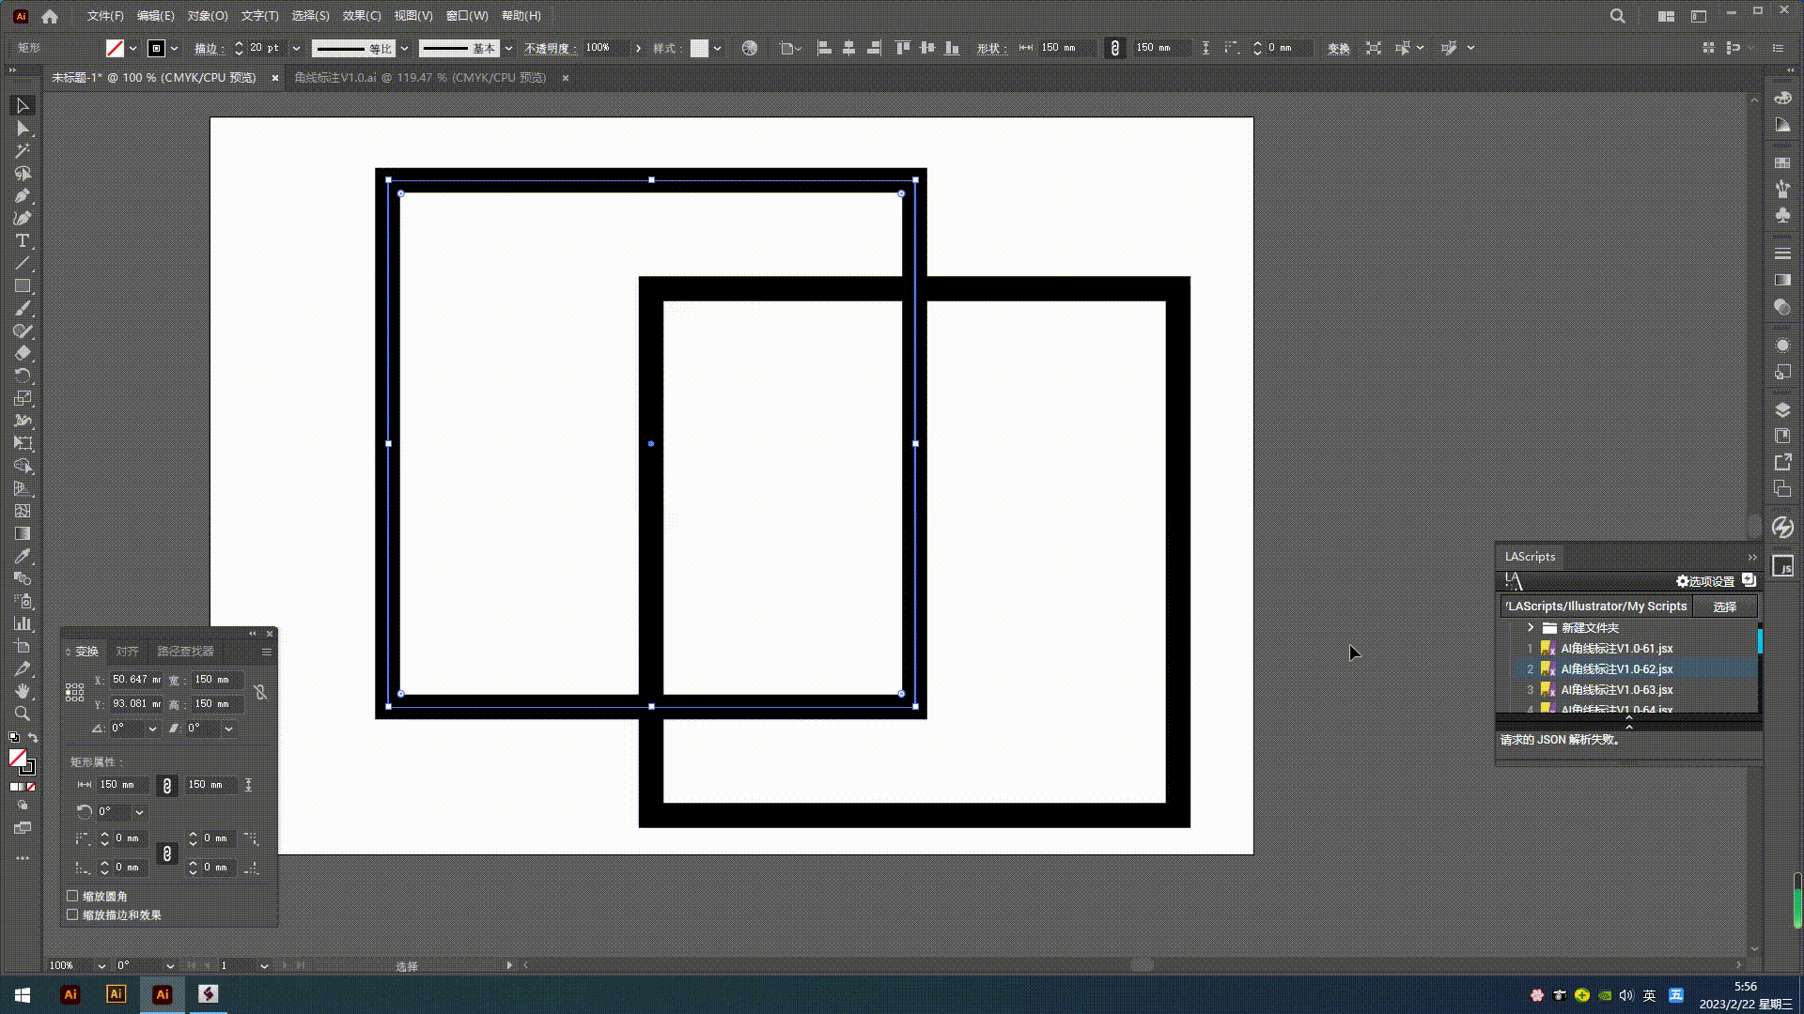Click opacity 100% input field
Image resolution: width=1804 pixels, height=1014 pixels.
605,48
